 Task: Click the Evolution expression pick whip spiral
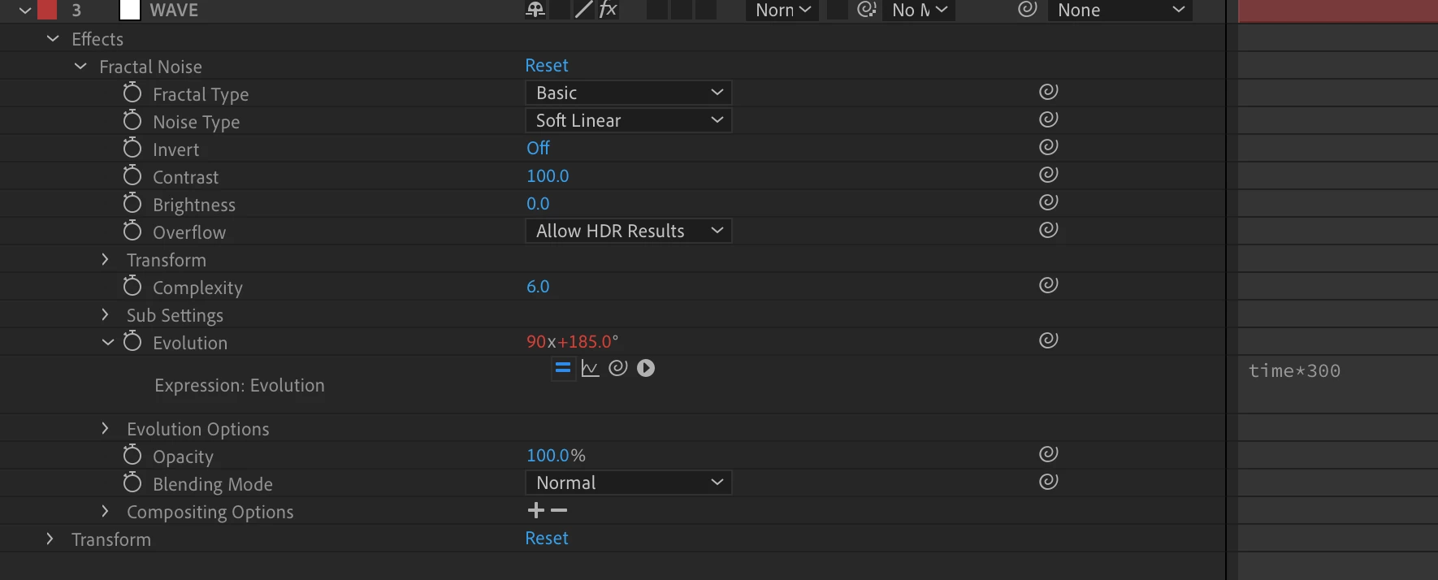(618, 368)
